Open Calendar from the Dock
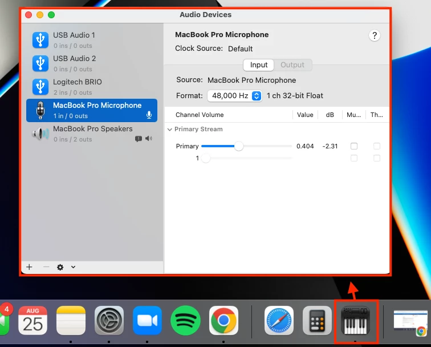 coord(32,320)
